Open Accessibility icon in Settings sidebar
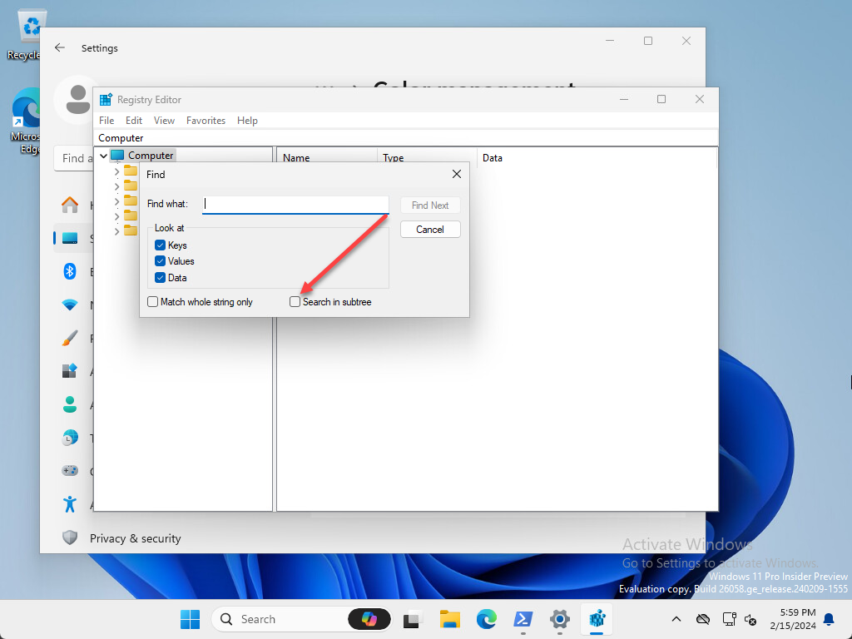Screen dimensions: 852x639 tap(70, 504)
